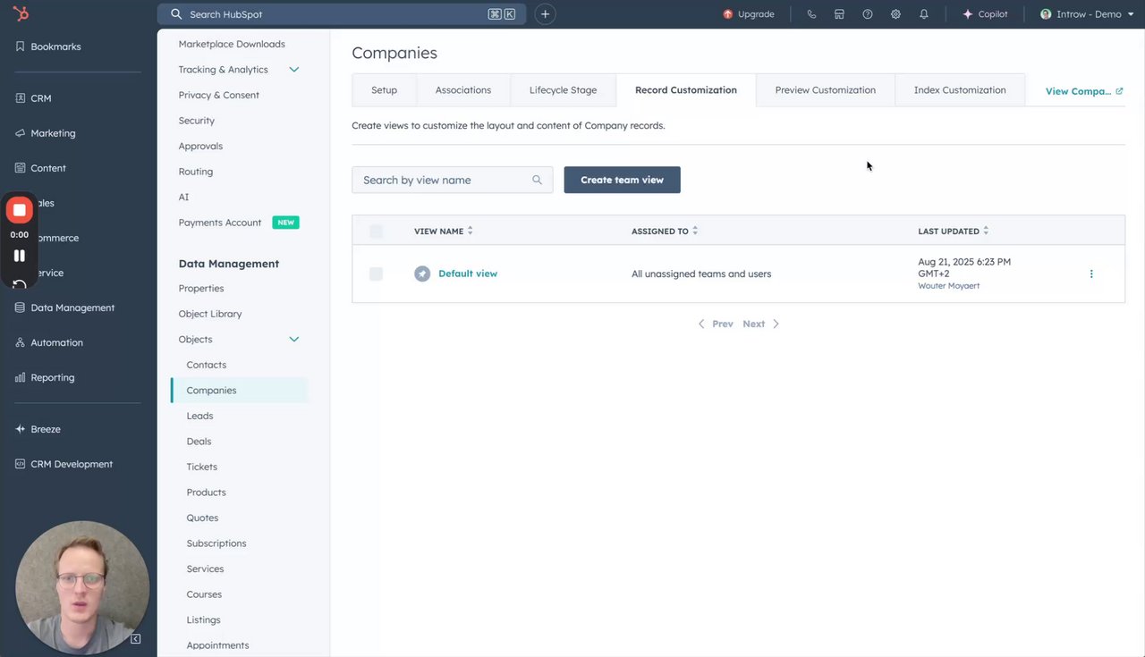Select the Default view row checkbox
This screenshot has height=657, width=1145.
pos(376,274)
